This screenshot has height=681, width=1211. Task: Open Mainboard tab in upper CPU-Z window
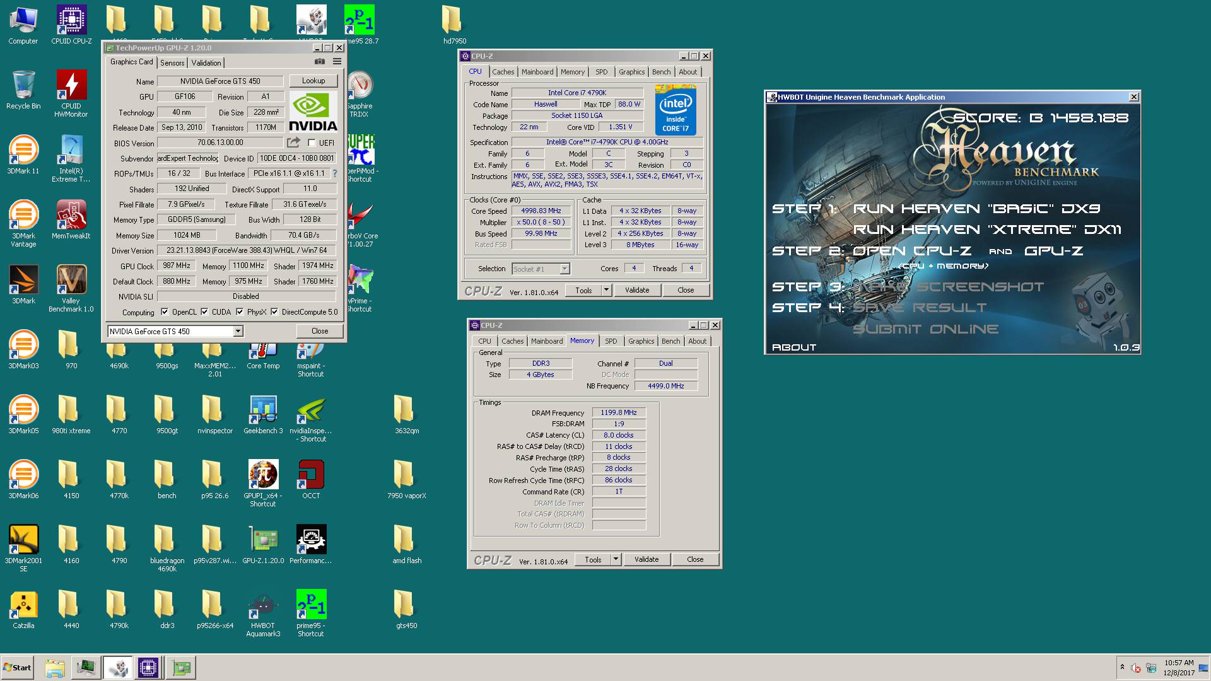(x=537, y=72)
